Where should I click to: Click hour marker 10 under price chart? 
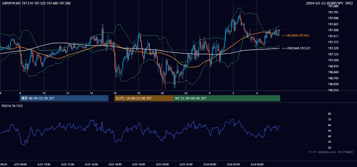pyautogui.click(x=44, y=93)
